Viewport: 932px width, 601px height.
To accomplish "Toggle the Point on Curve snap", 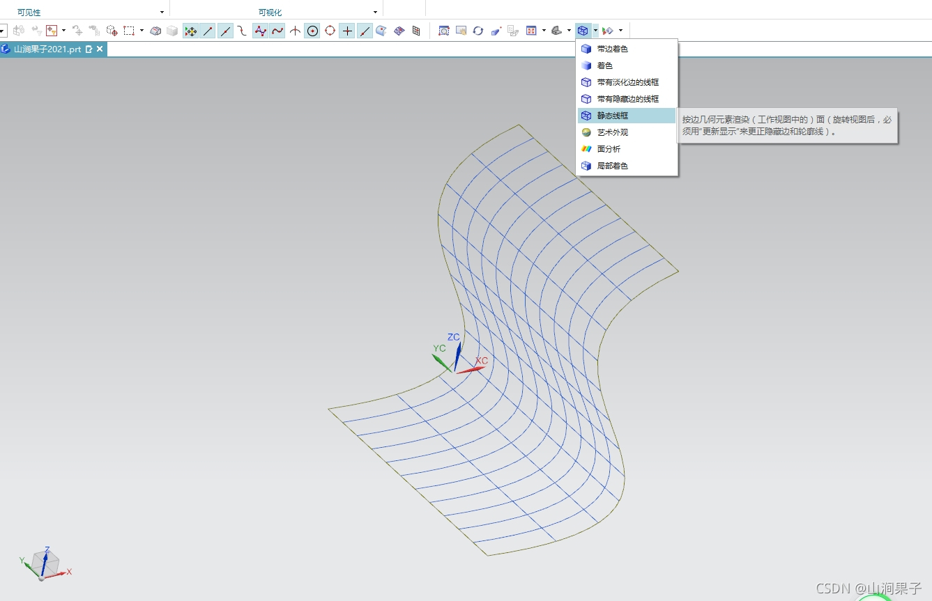I will [365, 31].
